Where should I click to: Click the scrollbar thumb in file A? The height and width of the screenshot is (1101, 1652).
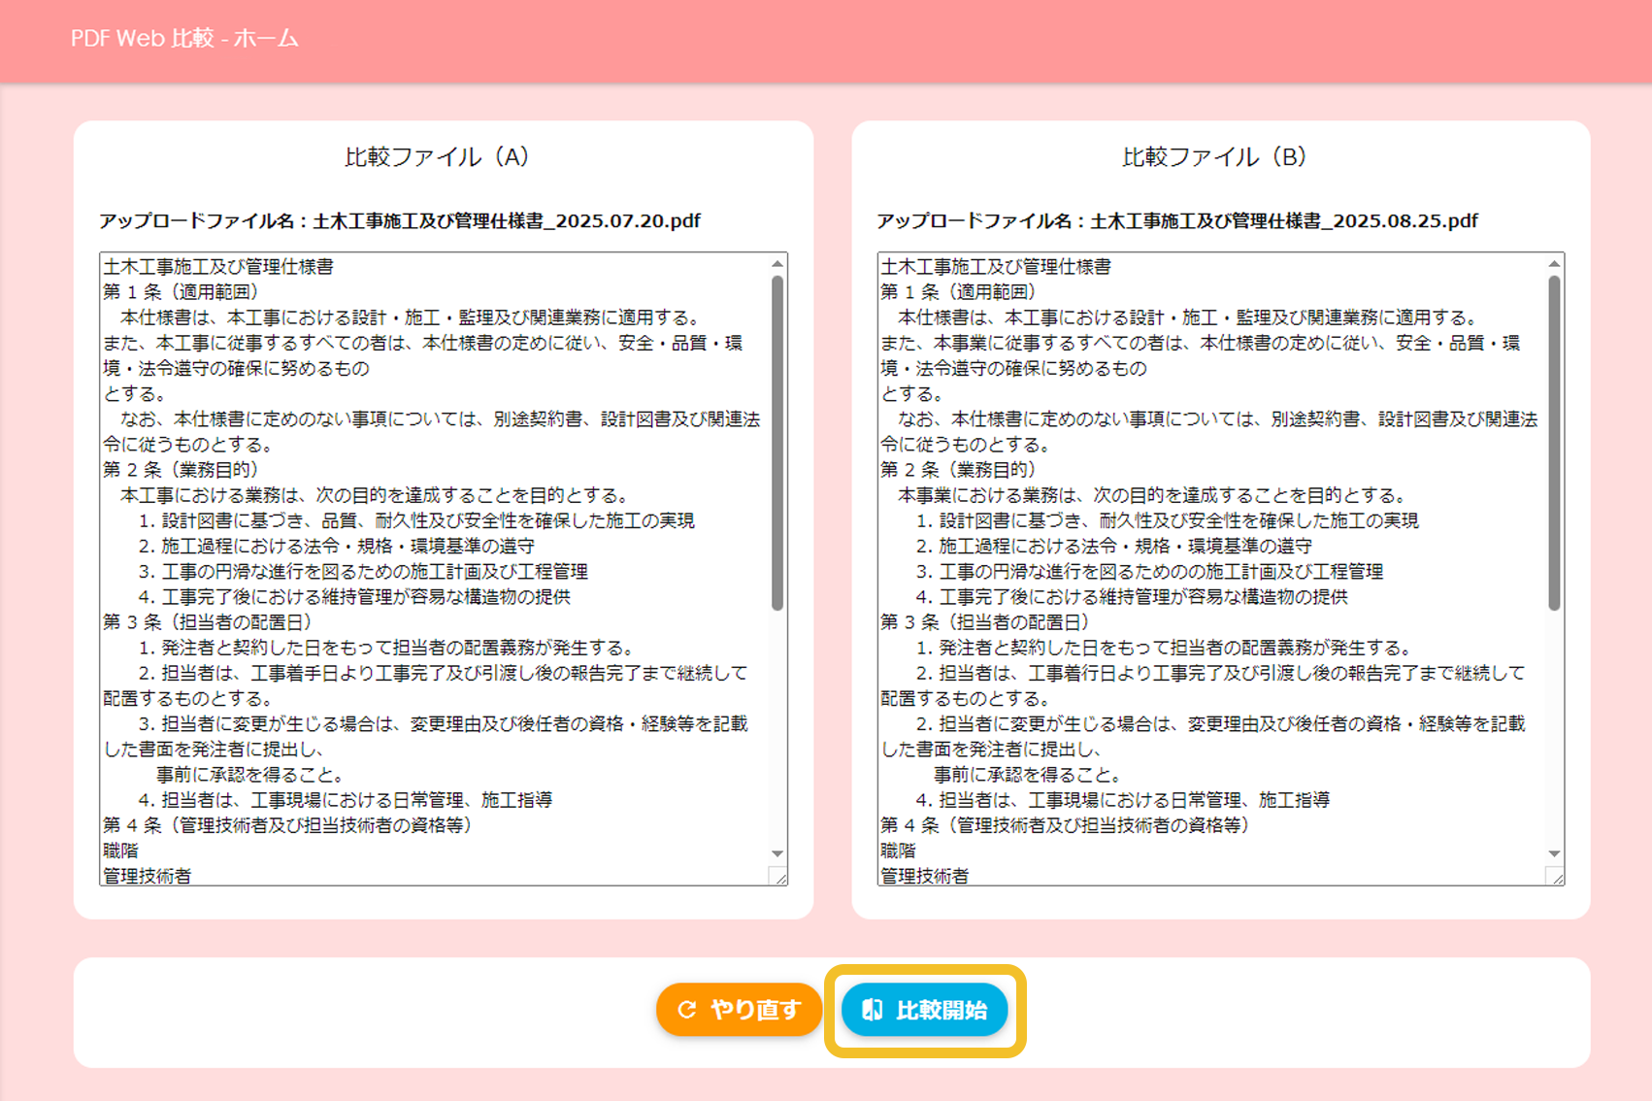pos(777,442)
